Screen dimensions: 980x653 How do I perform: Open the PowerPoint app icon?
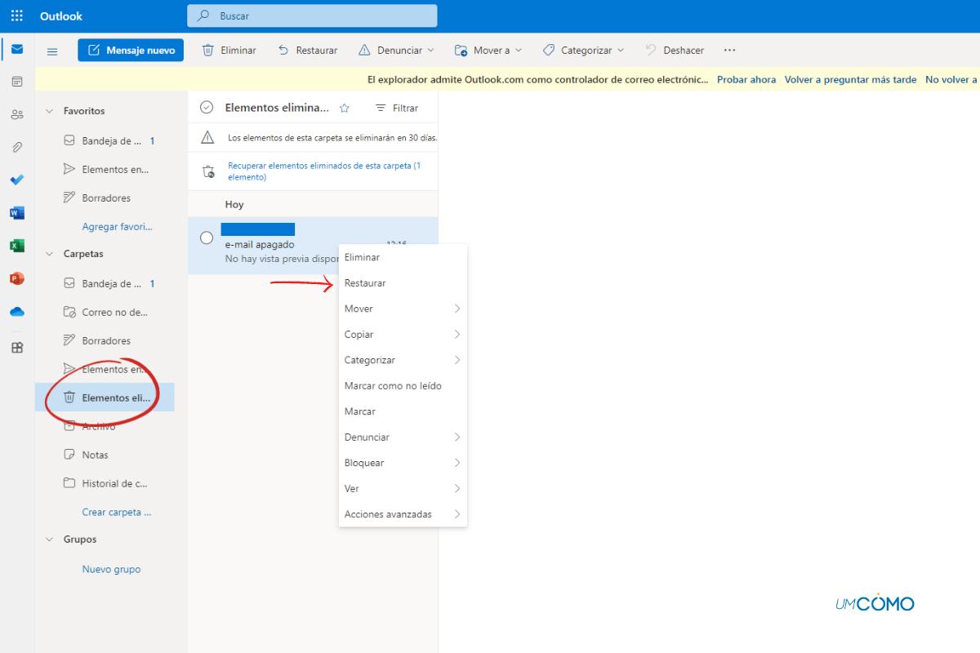coord(17,278)
